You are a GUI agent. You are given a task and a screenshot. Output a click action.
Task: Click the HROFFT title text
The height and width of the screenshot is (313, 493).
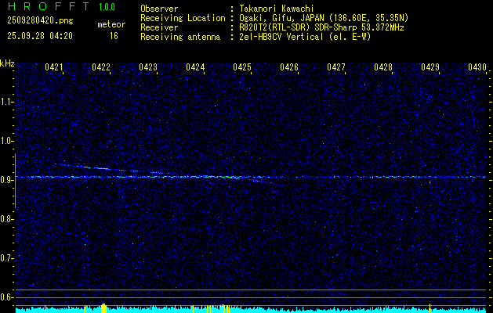click(x=48, y=8)
